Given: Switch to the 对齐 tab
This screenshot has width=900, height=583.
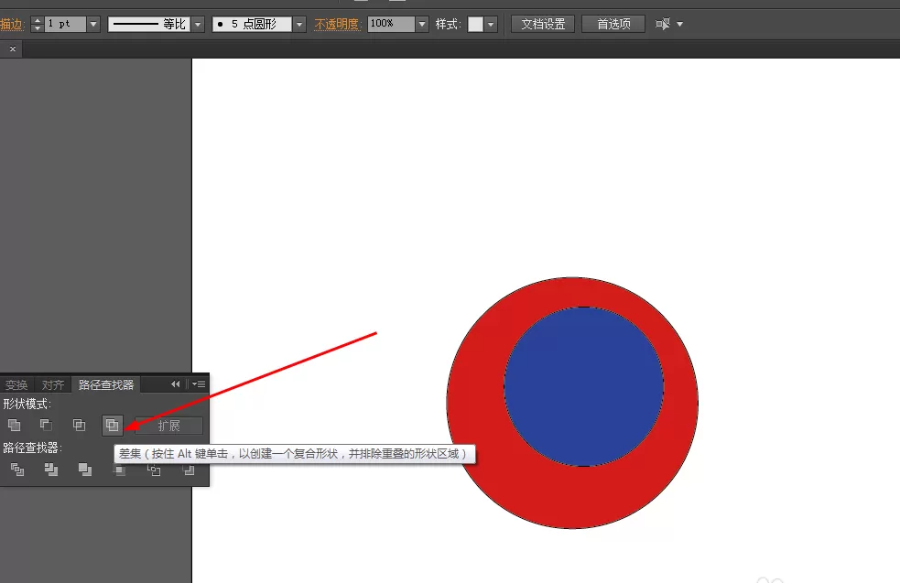Looking at the screenshot, I should 53,384.
